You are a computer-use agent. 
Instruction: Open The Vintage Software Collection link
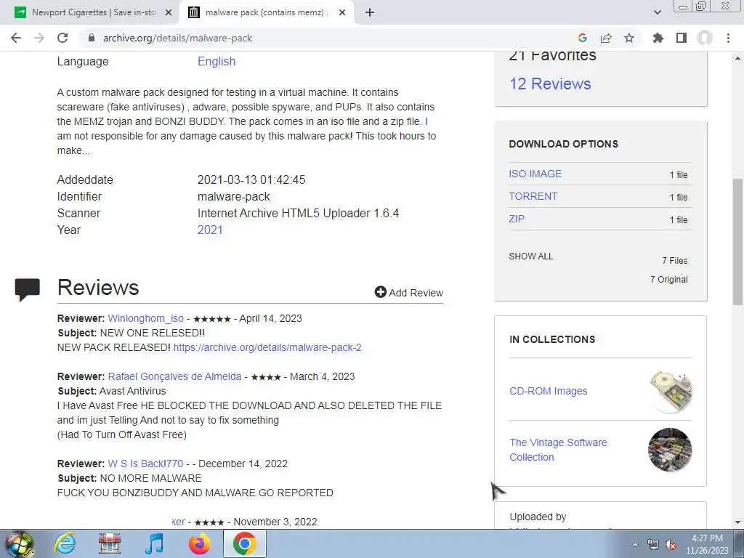pos(558,450)
